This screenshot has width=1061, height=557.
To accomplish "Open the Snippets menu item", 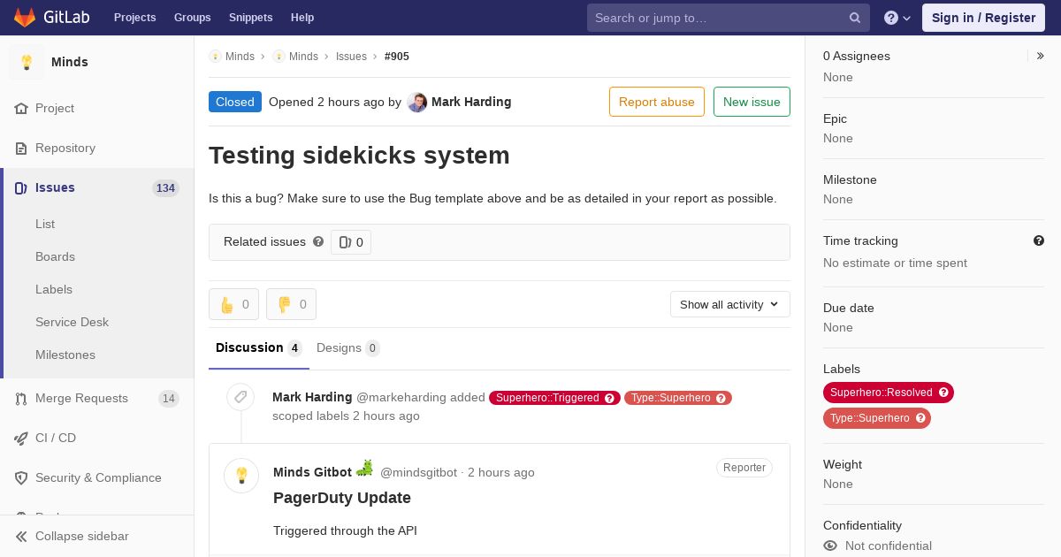I will click(251, 18).
